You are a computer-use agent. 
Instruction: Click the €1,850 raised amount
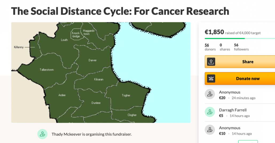click(x=214, y=32)
